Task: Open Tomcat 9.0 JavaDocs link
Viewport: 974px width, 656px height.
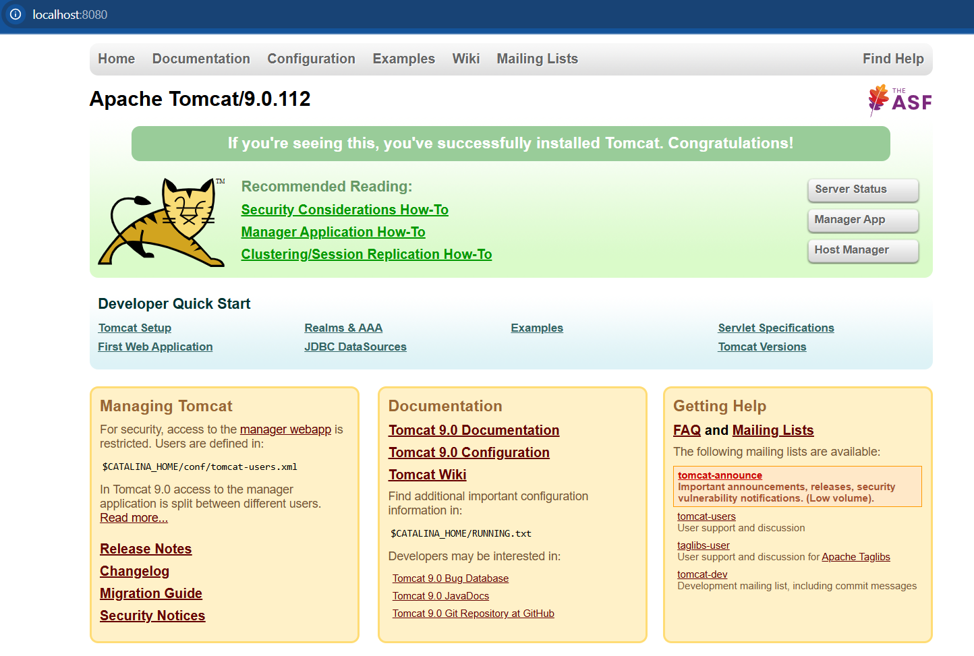Action: 440,596
